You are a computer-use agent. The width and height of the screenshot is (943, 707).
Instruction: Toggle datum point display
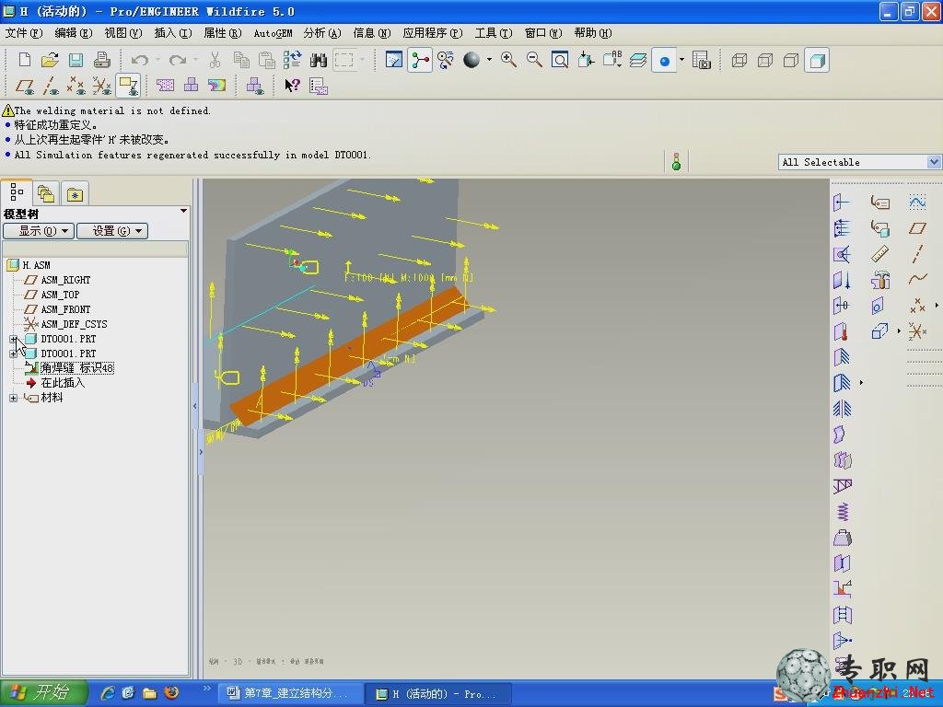click(x=76, y=86)
